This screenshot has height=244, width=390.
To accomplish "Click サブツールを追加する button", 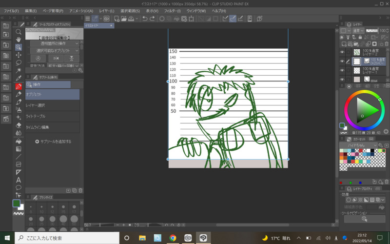I will [53, 142].
